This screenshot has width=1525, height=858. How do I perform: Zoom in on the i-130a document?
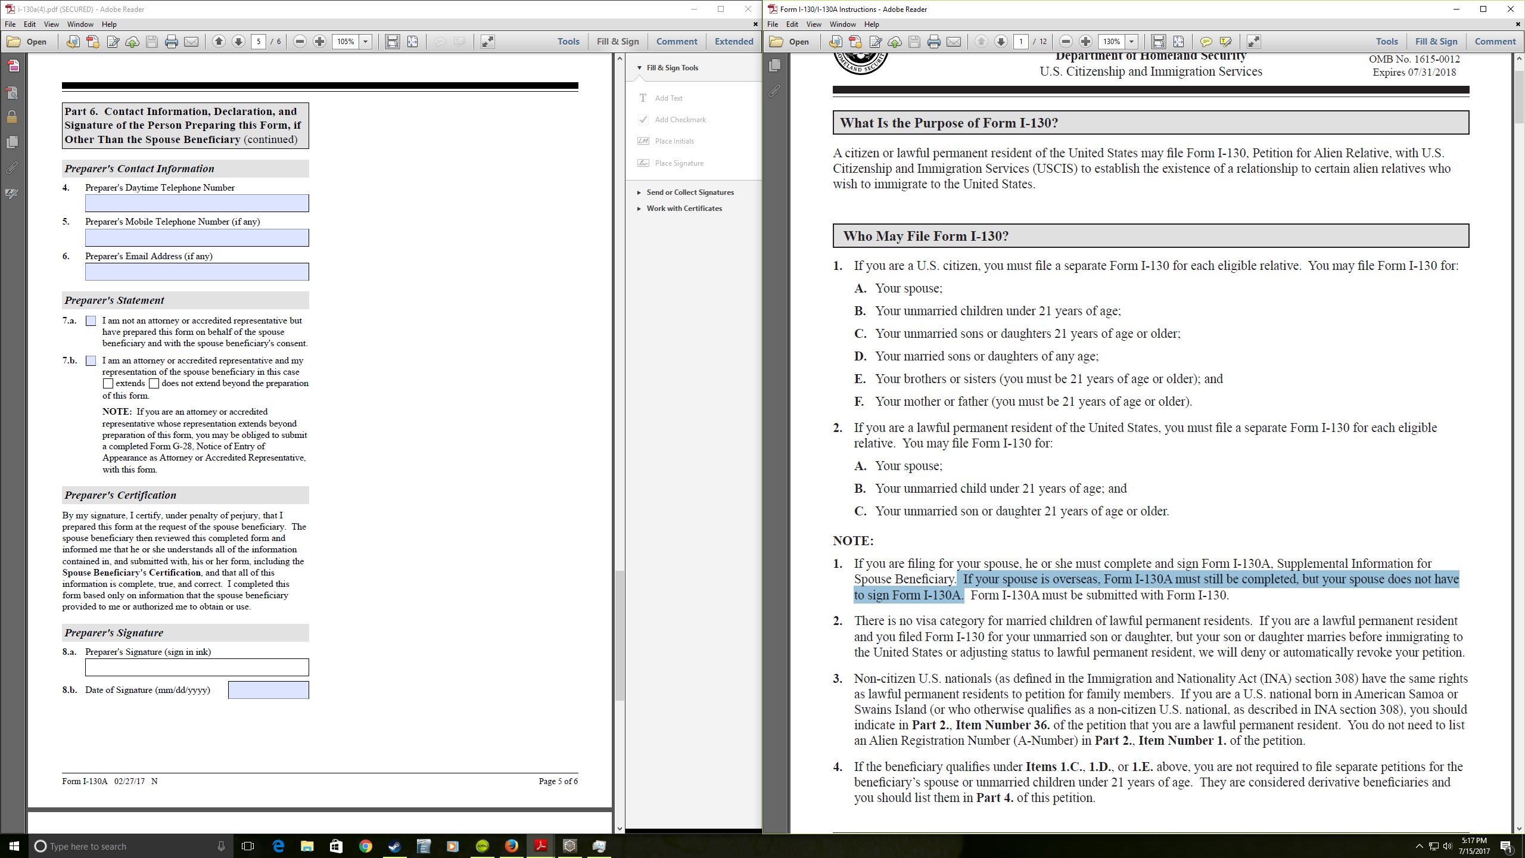pyautogui.click(x=320, y=42)
